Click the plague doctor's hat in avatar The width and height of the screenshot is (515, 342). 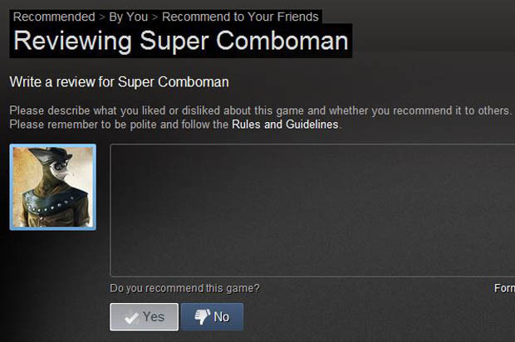point(51,156)
